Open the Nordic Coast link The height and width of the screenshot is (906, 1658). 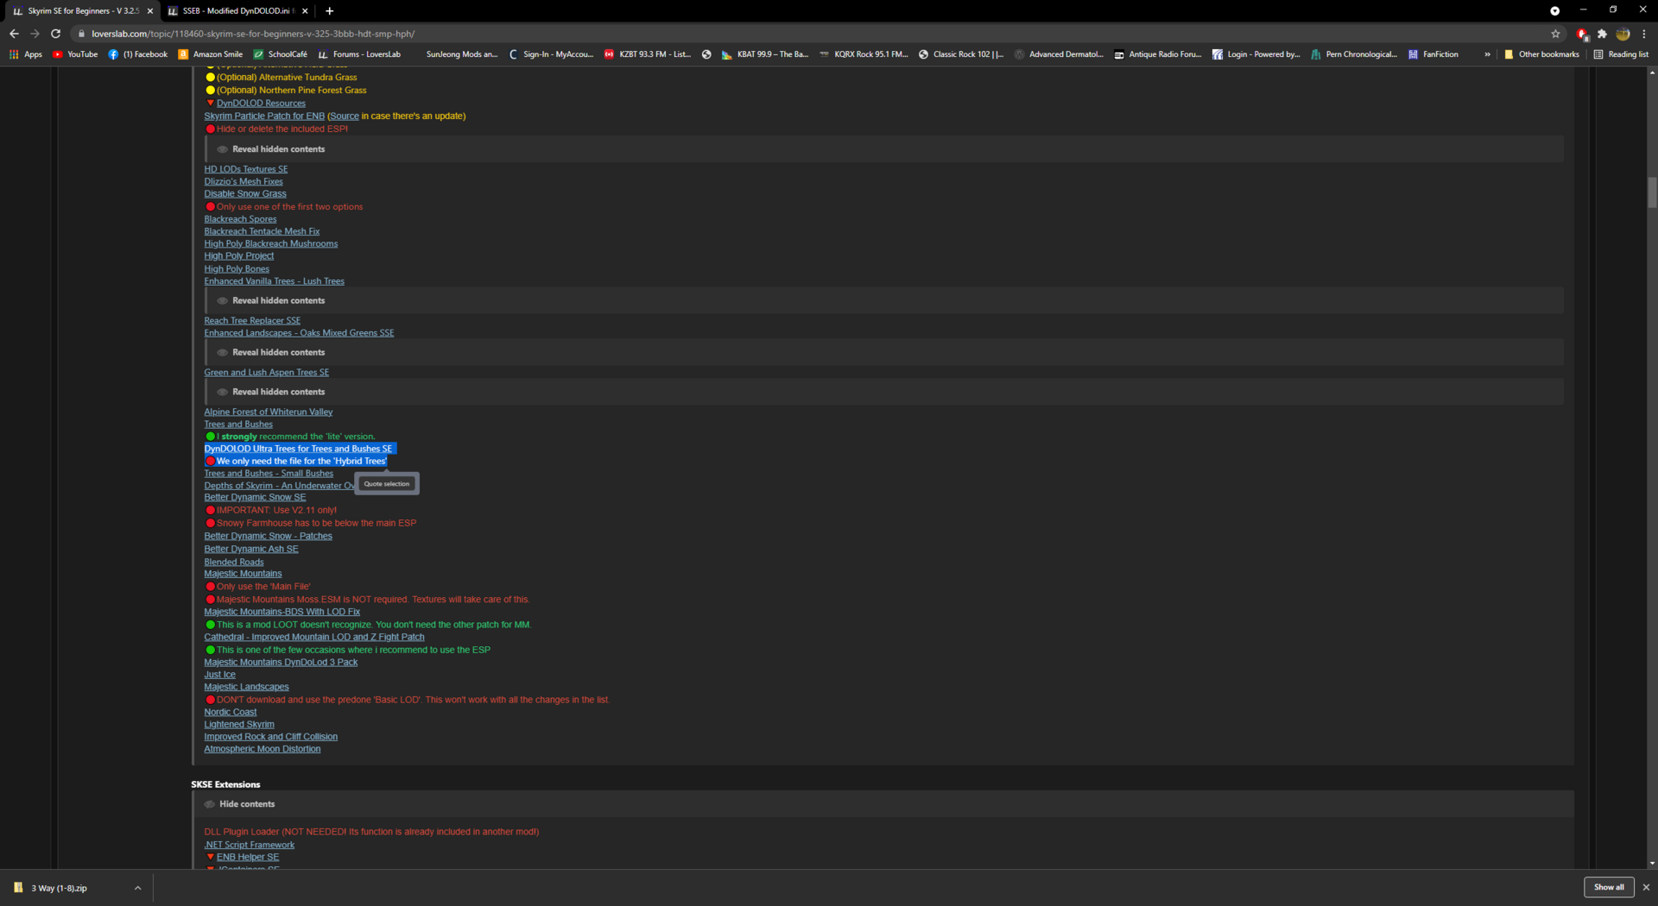230,713
